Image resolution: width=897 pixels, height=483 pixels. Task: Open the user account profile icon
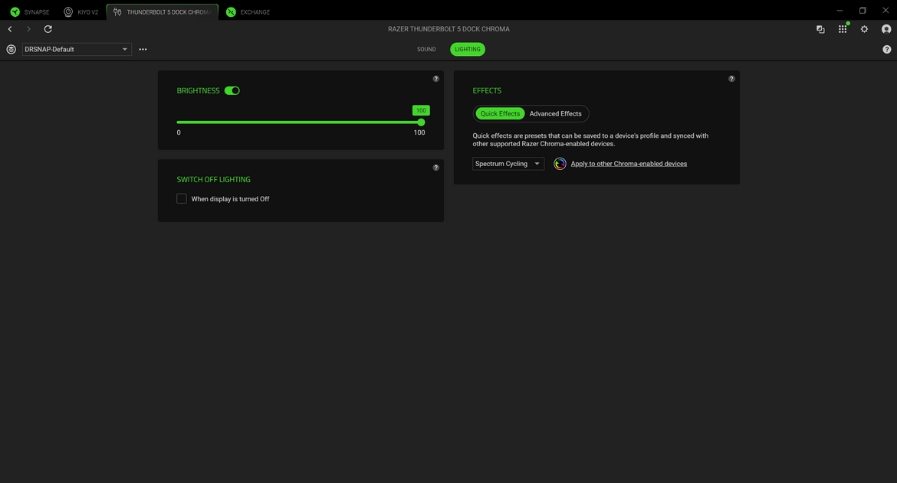tap(886, 29)
